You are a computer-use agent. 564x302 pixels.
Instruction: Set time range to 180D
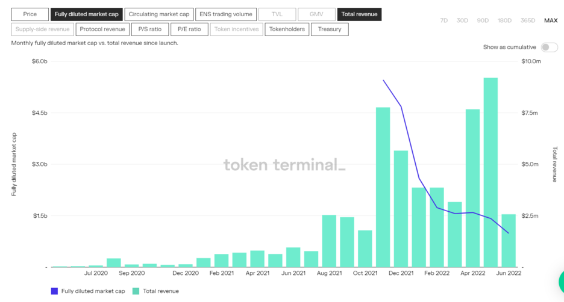(504, 20)
